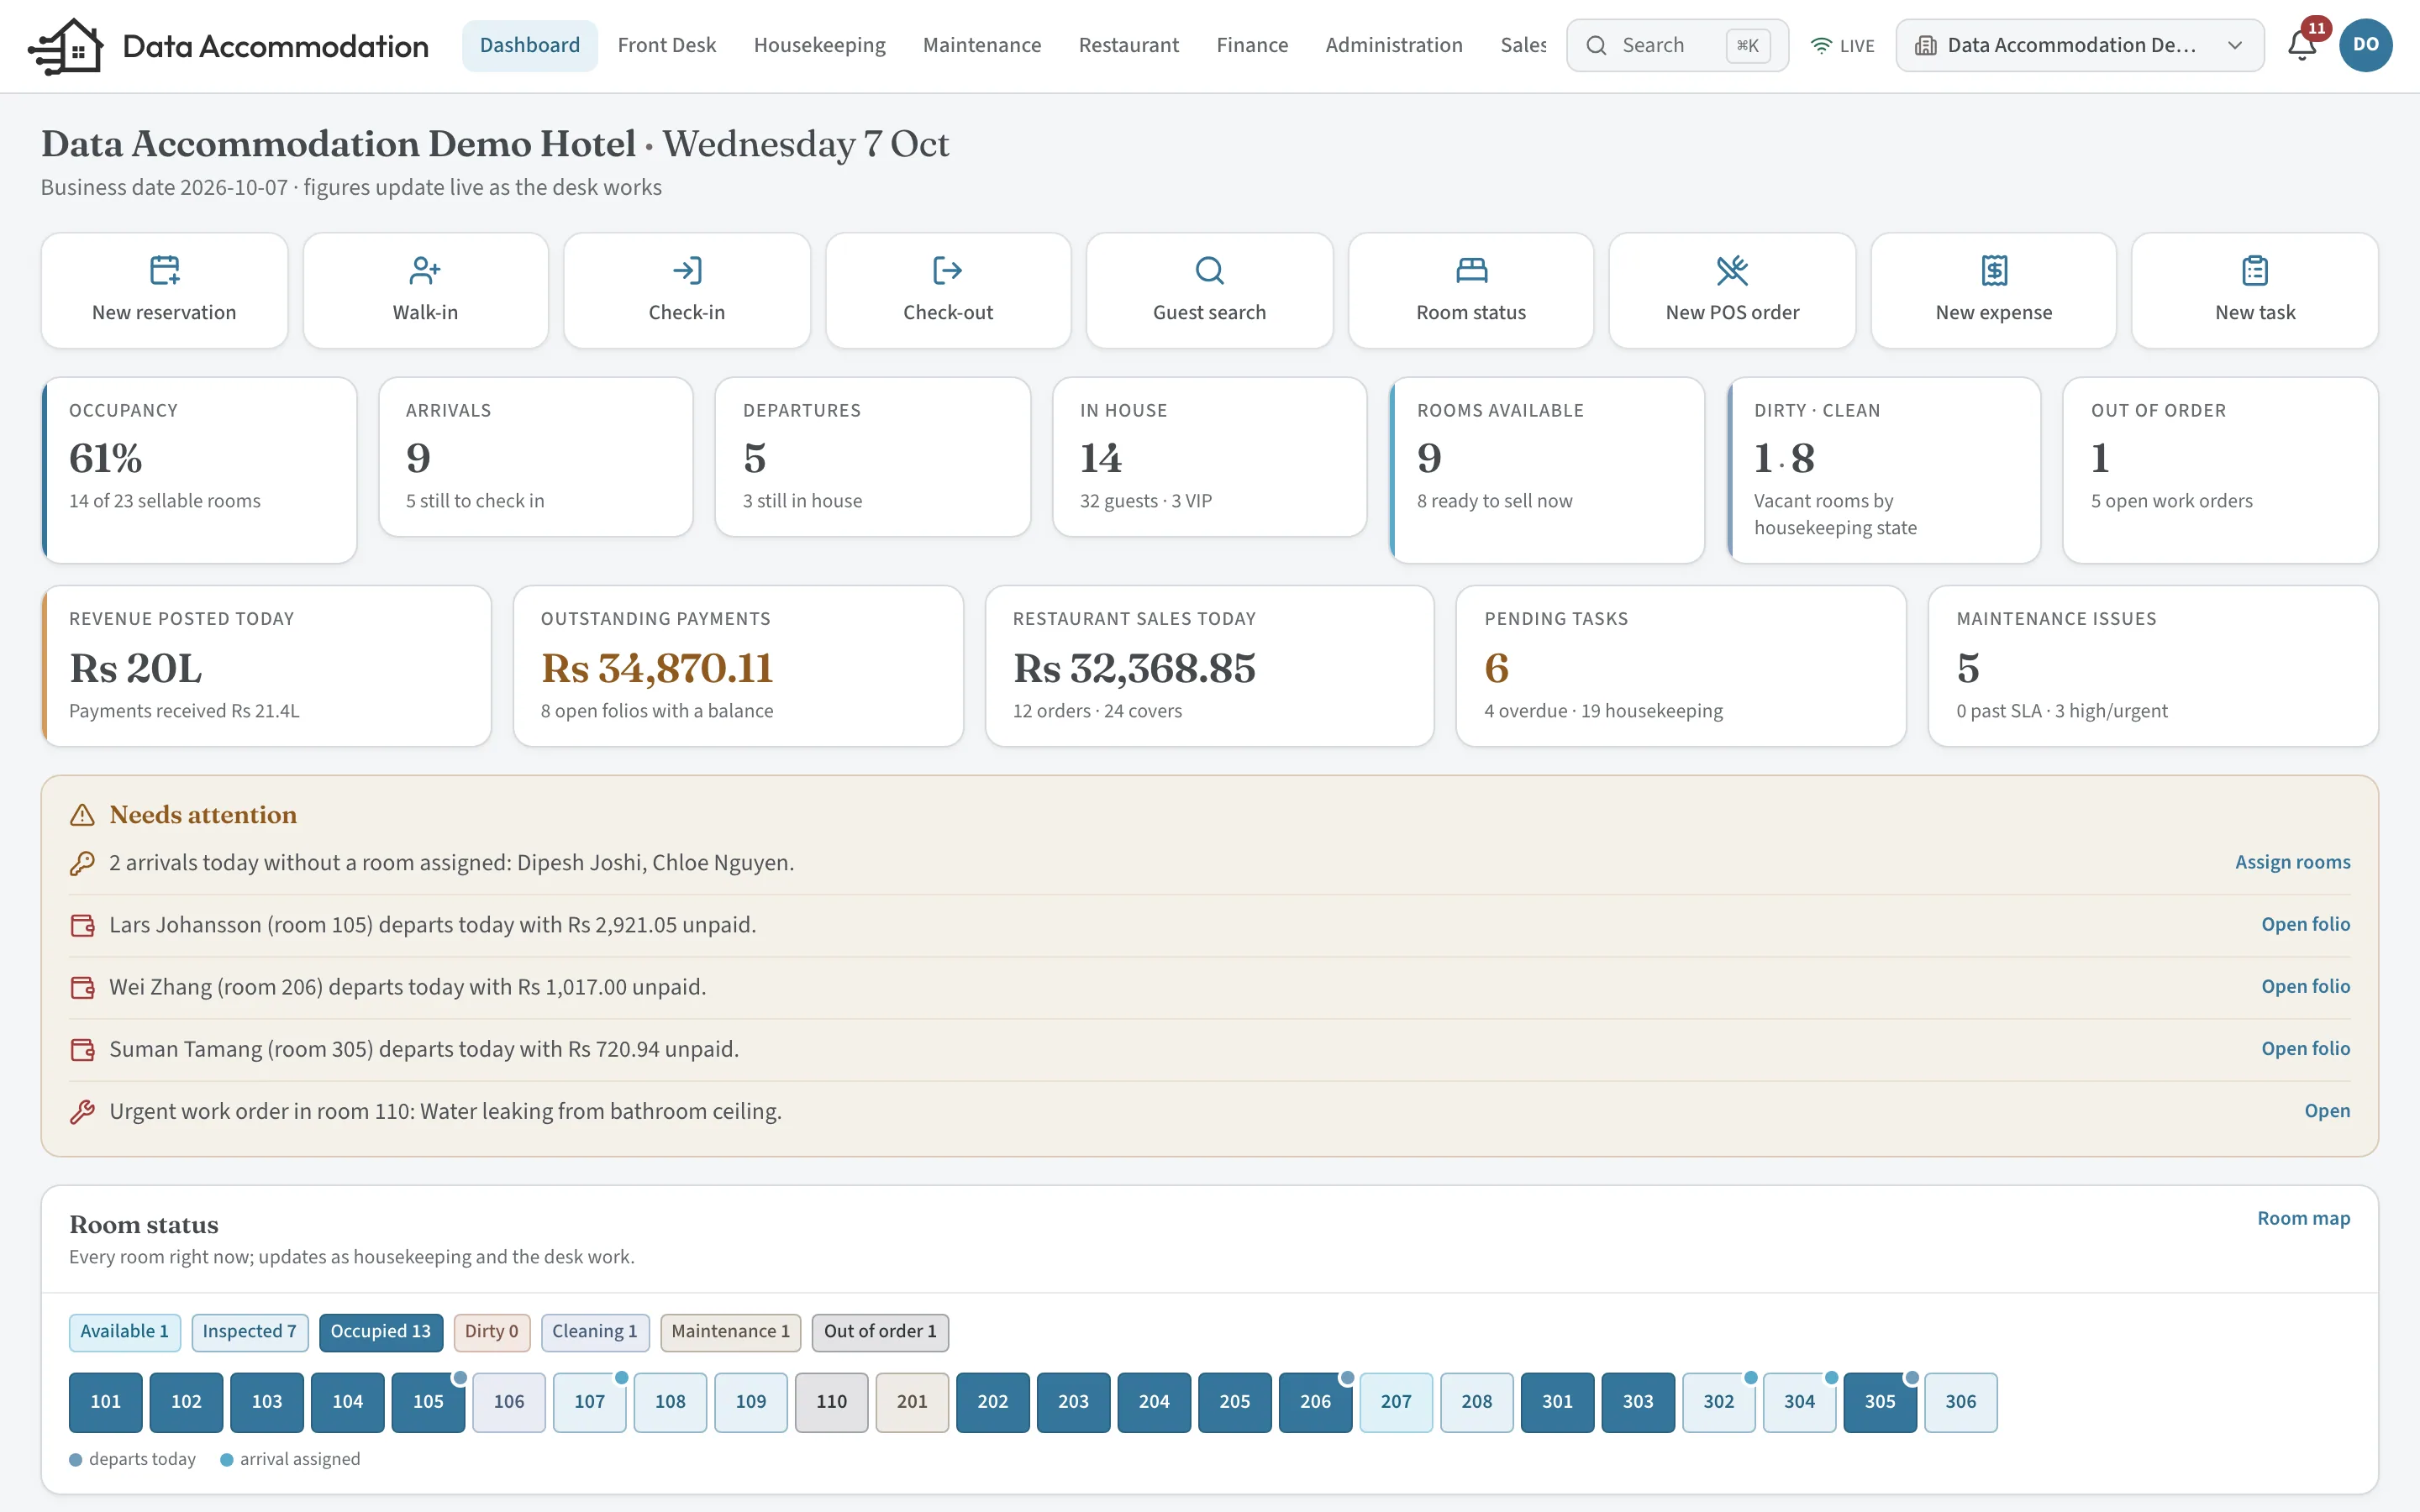The image size is (2420, 1512).
Task: Click the New task clipboard icon
Action: click(x=2255, y=270)
